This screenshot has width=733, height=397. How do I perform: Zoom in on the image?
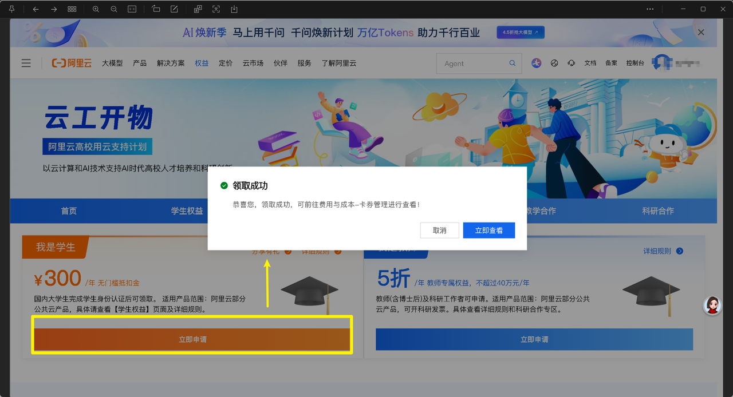point(96,9)
